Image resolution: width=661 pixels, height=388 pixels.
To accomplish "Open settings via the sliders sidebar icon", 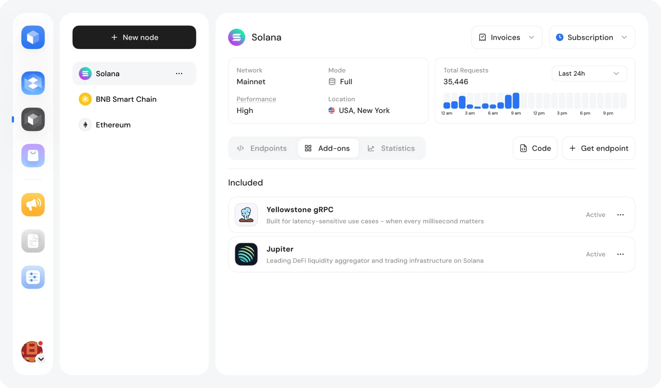I will 33,277.
